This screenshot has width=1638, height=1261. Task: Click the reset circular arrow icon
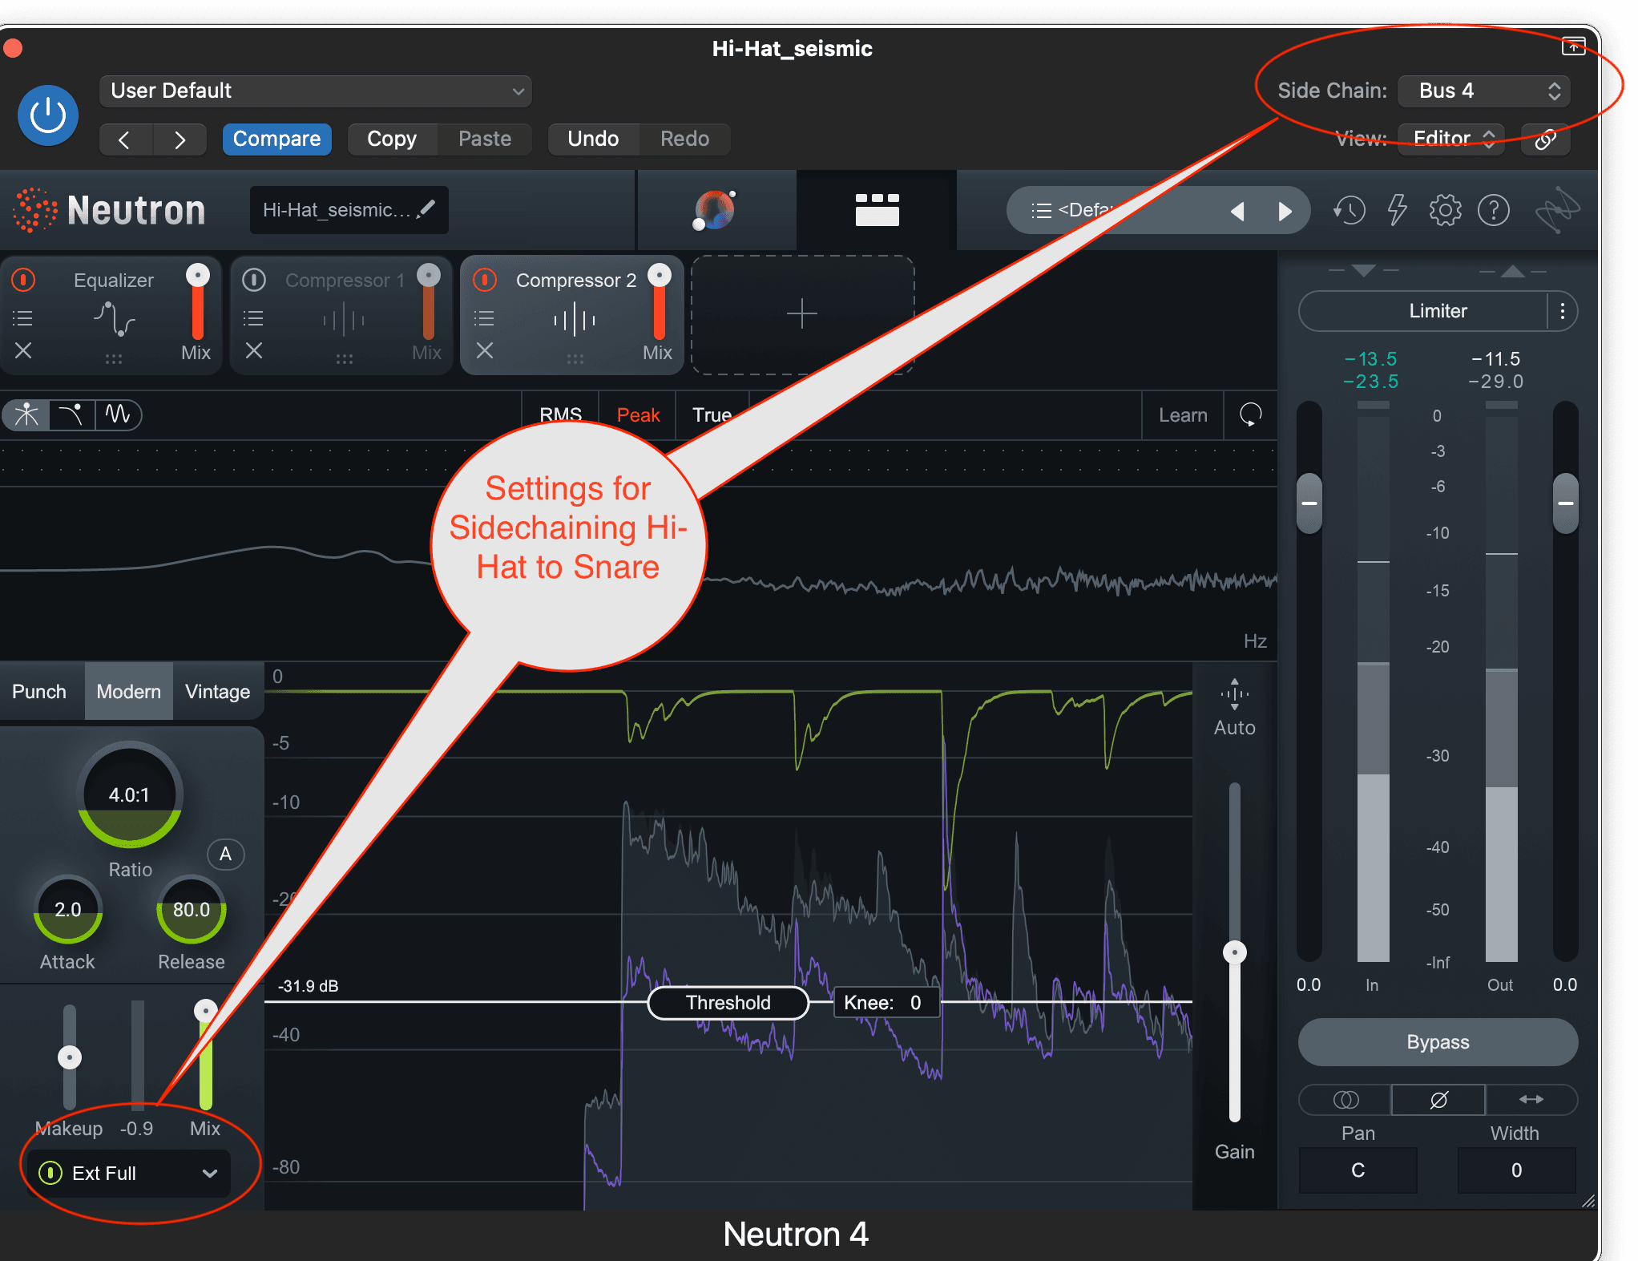(x=1250, y=414)
